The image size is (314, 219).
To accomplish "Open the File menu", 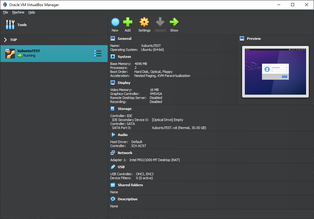I will point(6,12).
